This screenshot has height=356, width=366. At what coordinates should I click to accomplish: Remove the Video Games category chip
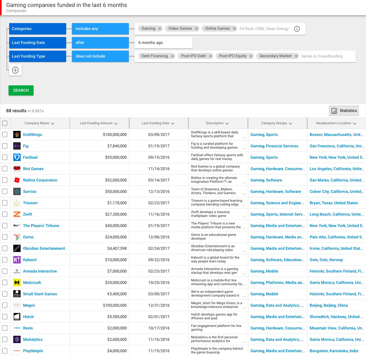click(197, 29)
